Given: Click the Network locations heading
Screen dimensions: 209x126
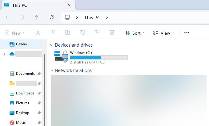Looking at the screenshot, I should click(x=73, y=71).
